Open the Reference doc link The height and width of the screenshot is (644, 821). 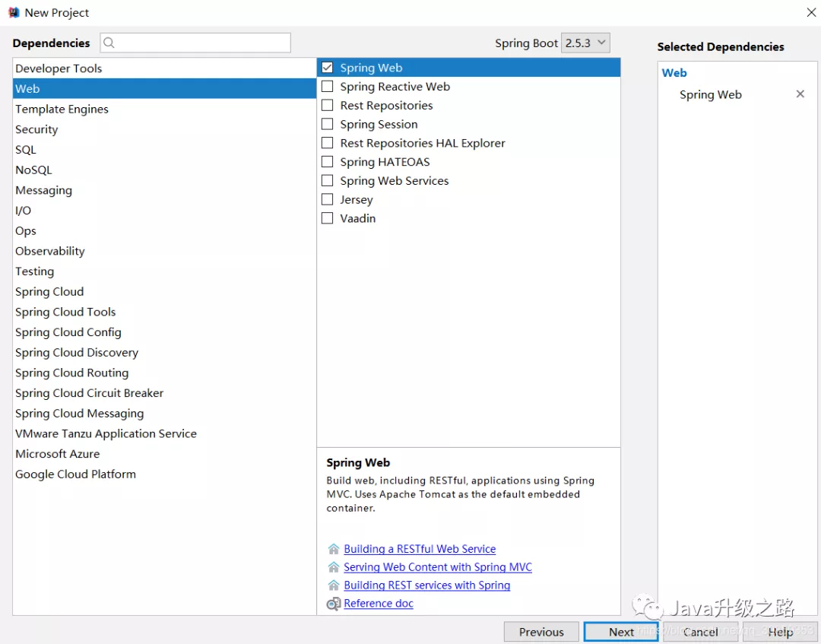[x=379, y=604]
